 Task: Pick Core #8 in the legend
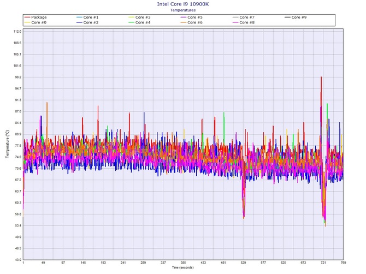pyautogui.click(x=244, y=22)
